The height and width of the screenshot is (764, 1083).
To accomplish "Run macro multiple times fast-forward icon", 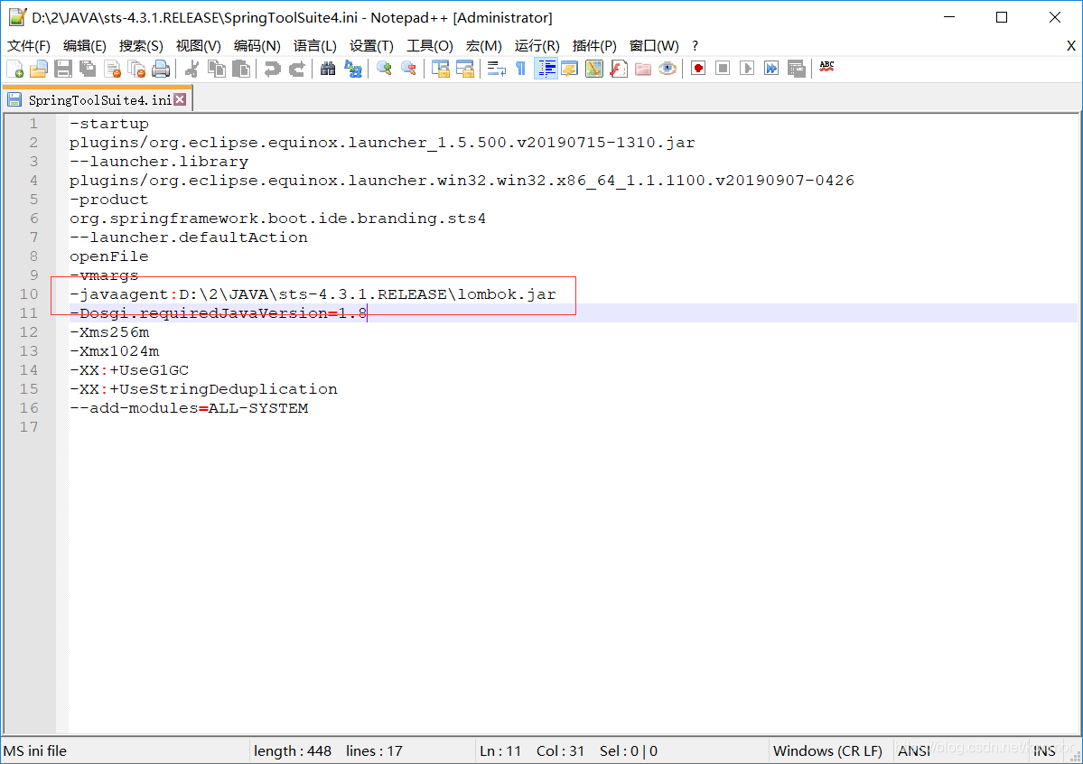I will click(771, 69).
